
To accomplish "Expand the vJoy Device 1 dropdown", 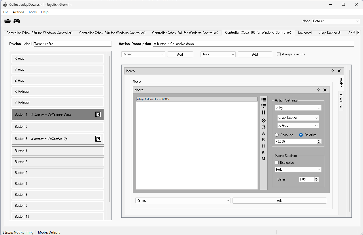I will [298, 118].
